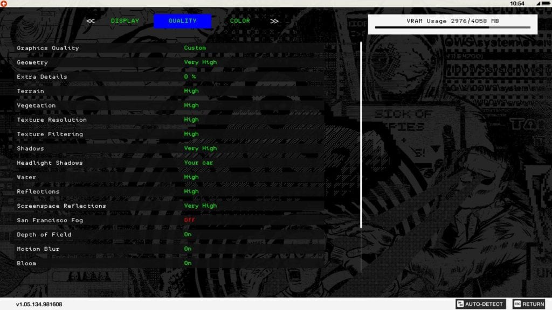This screenshot has height=310, width=552.
Task: Disable the Motion Blur setting
Action: (x=188, y=249)
